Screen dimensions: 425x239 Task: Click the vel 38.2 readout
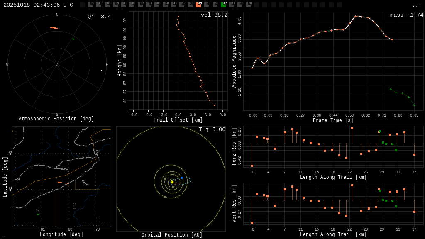click(x=214, y=15)
